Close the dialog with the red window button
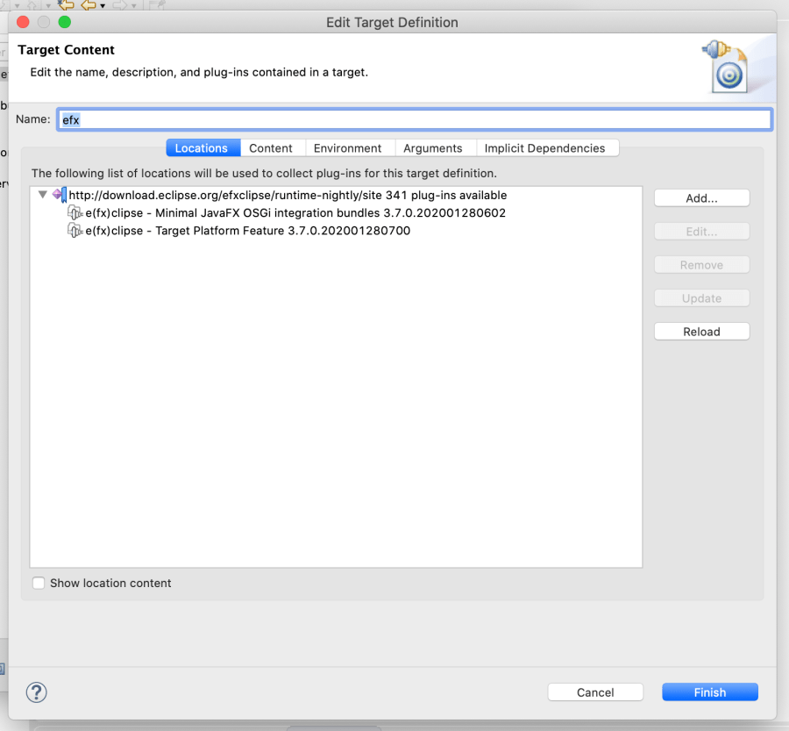Viewport: 789px width, 731px height. coord(23,22)
